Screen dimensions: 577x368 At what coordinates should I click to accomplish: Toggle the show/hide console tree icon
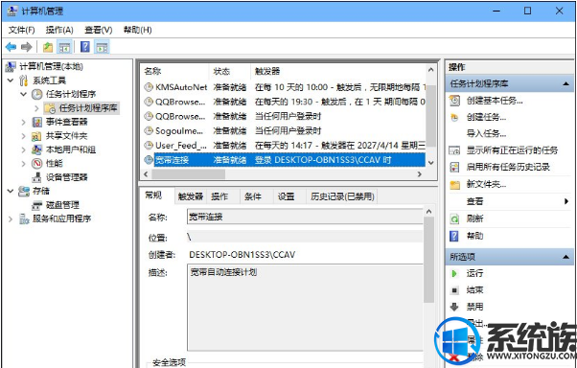[x=64, y=47]
